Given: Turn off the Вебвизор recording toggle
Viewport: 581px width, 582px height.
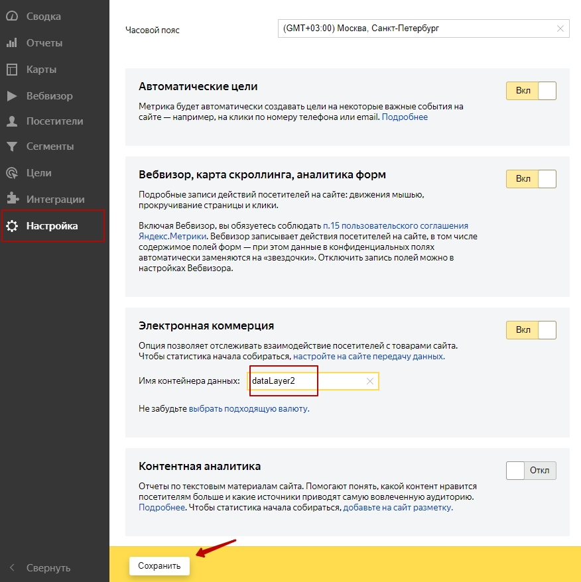Looking at the screenshot, I should click(531, 179).
